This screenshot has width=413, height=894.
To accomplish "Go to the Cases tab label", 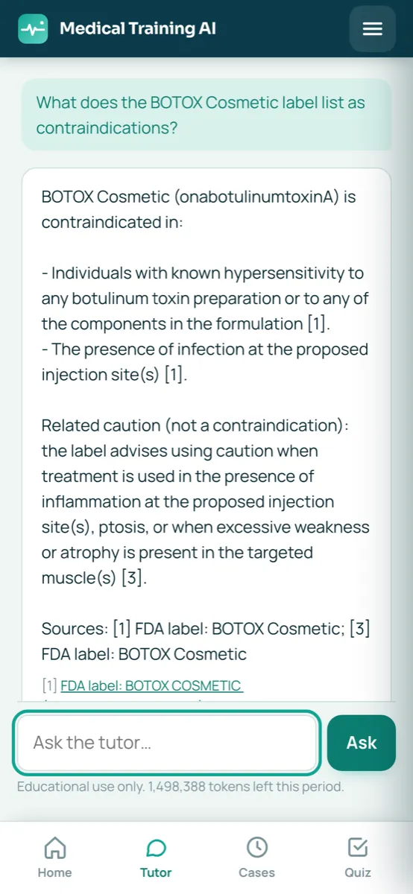I will (257, 872).
